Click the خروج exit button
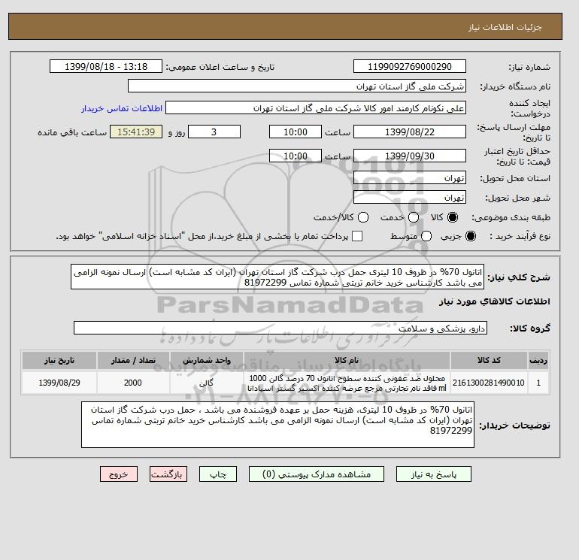The width and height of the screenshot is (579, 560). 119,474
